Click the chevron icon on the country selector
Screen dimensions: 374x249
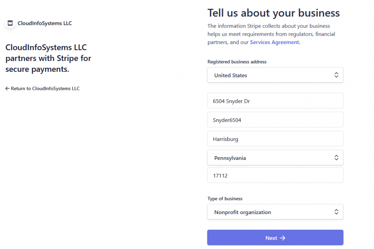coord(337,75)
